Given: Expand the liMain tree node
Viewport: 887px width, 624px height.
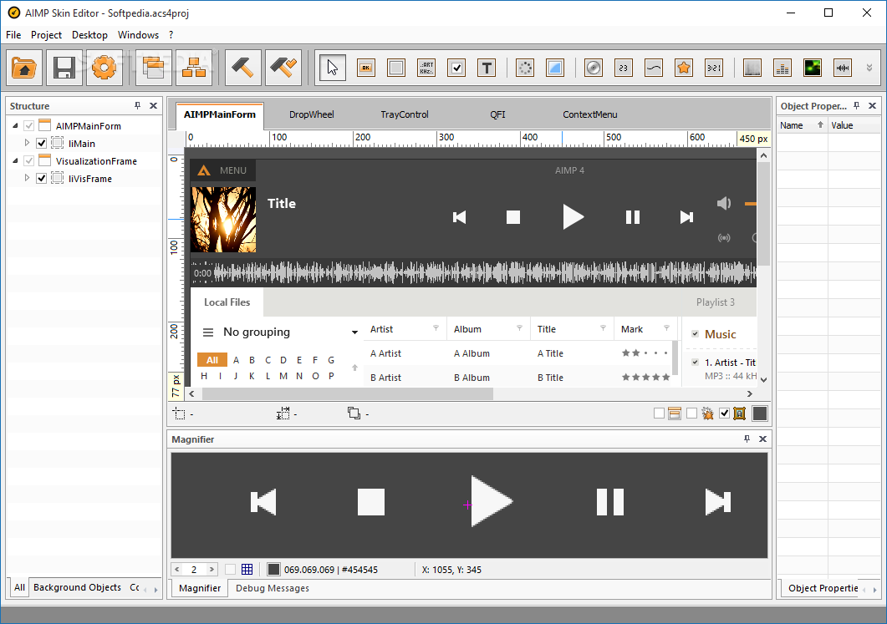Looking at the screenshot, I should tap(27, 143).
